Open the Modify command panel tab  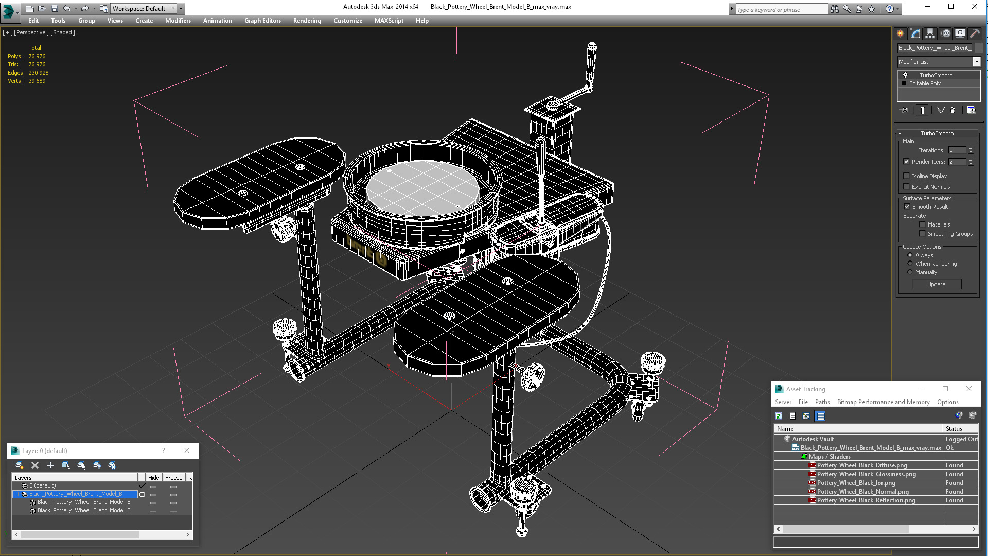915,33
